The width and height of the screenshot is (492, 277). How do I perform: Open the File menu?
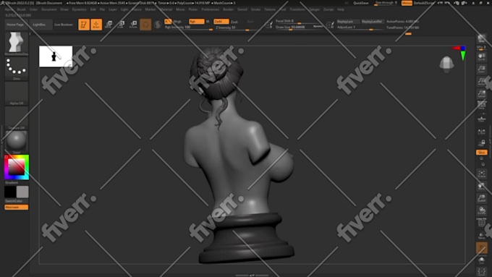pos(102,9)
